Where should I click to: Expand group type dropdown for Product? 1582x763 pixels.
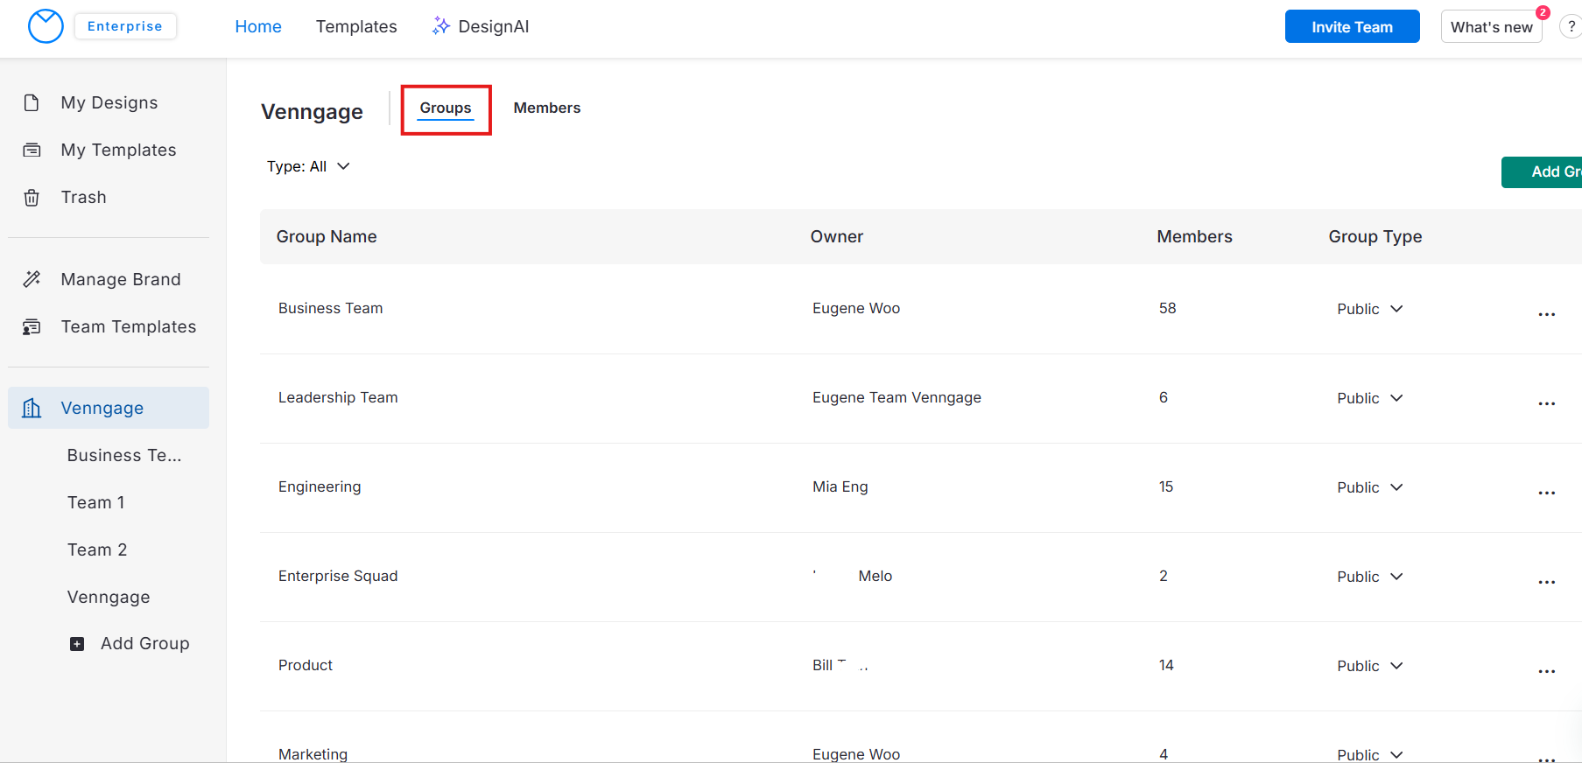(1369, 666)
